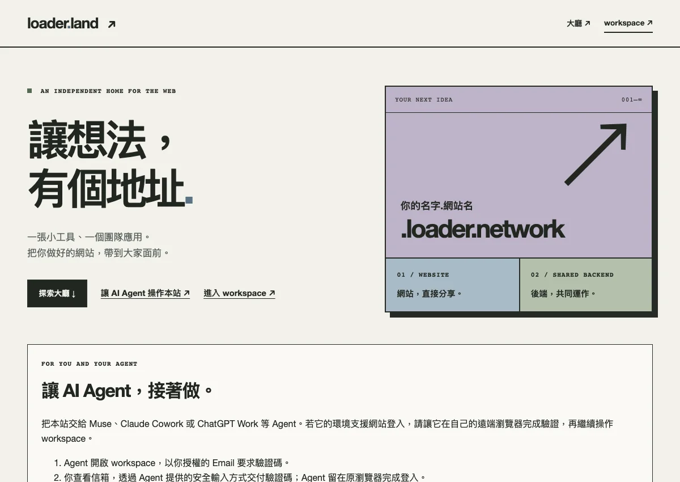680x482 pixels.
Task: Click the 探索大廳 button
Action: pos(57,293)
